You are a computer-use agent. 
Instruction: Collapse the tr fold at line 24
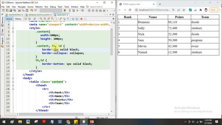pos(13,89)
